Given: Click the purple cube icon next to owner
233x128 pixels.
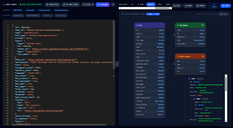Looking at the screenshot, I should point(194,99).
